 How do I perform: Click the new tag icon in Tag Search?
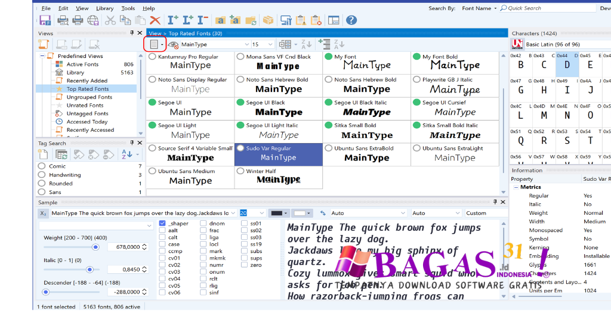click(x=43, y=155)
